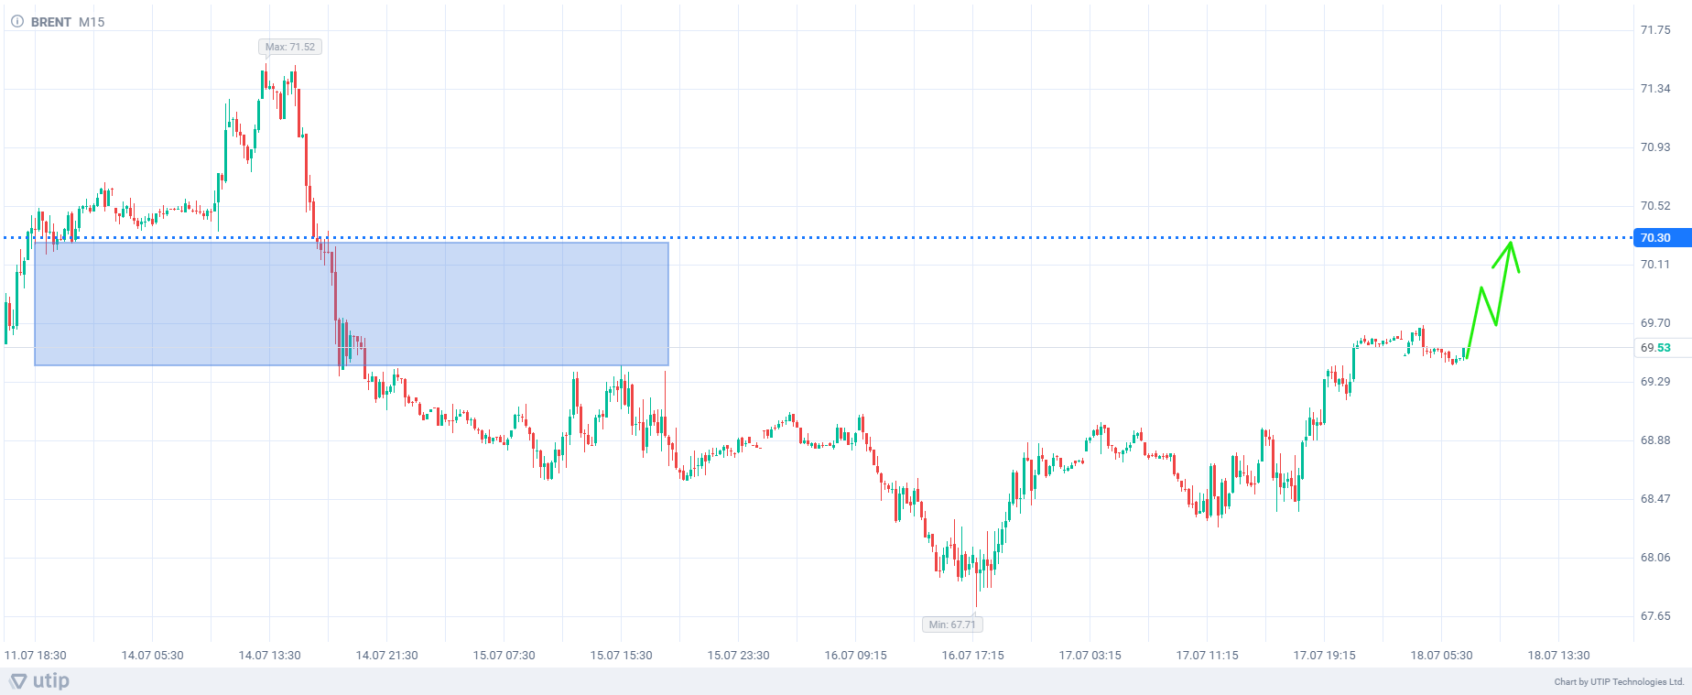The width and height of the screenshot is (1692, 695).
Task: Click the 11.07 18:30 time label
Action: (x=36, y=656)
